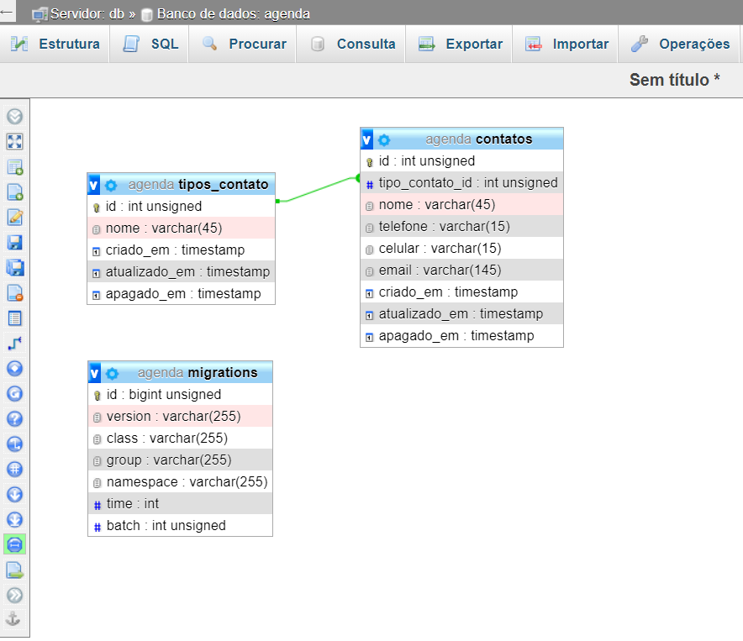Open options gear of tipos_contato table
This screenshot has height=641, width=743.
[111, 185]
